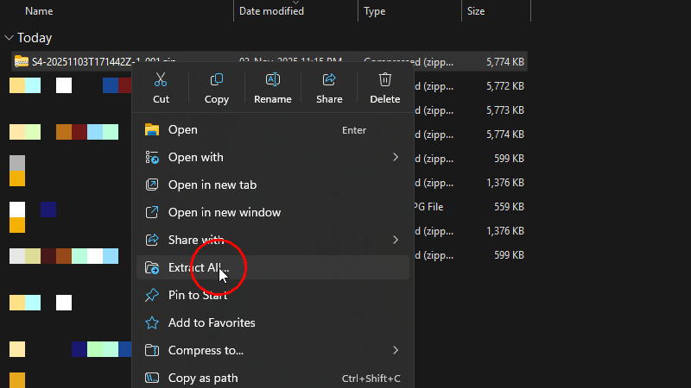The height and width of the screenshot is (388, 691).
Task: Expand the Open with submenu arrow
Action: (x=396, y=157)
